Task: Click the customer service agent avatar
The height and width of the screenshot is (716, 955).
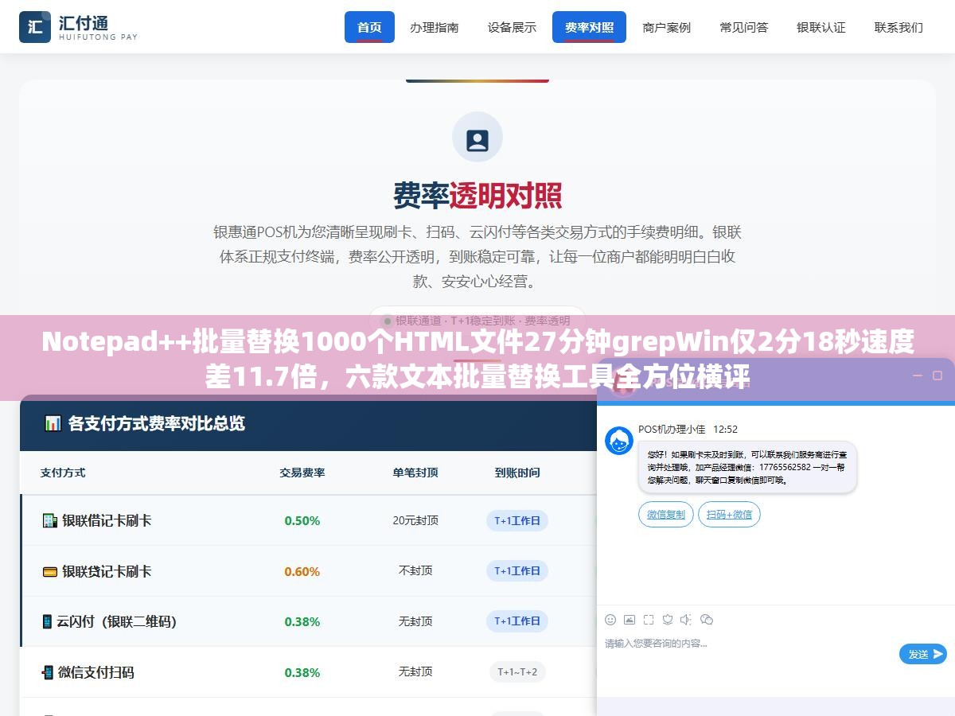Action: (619, 441)
